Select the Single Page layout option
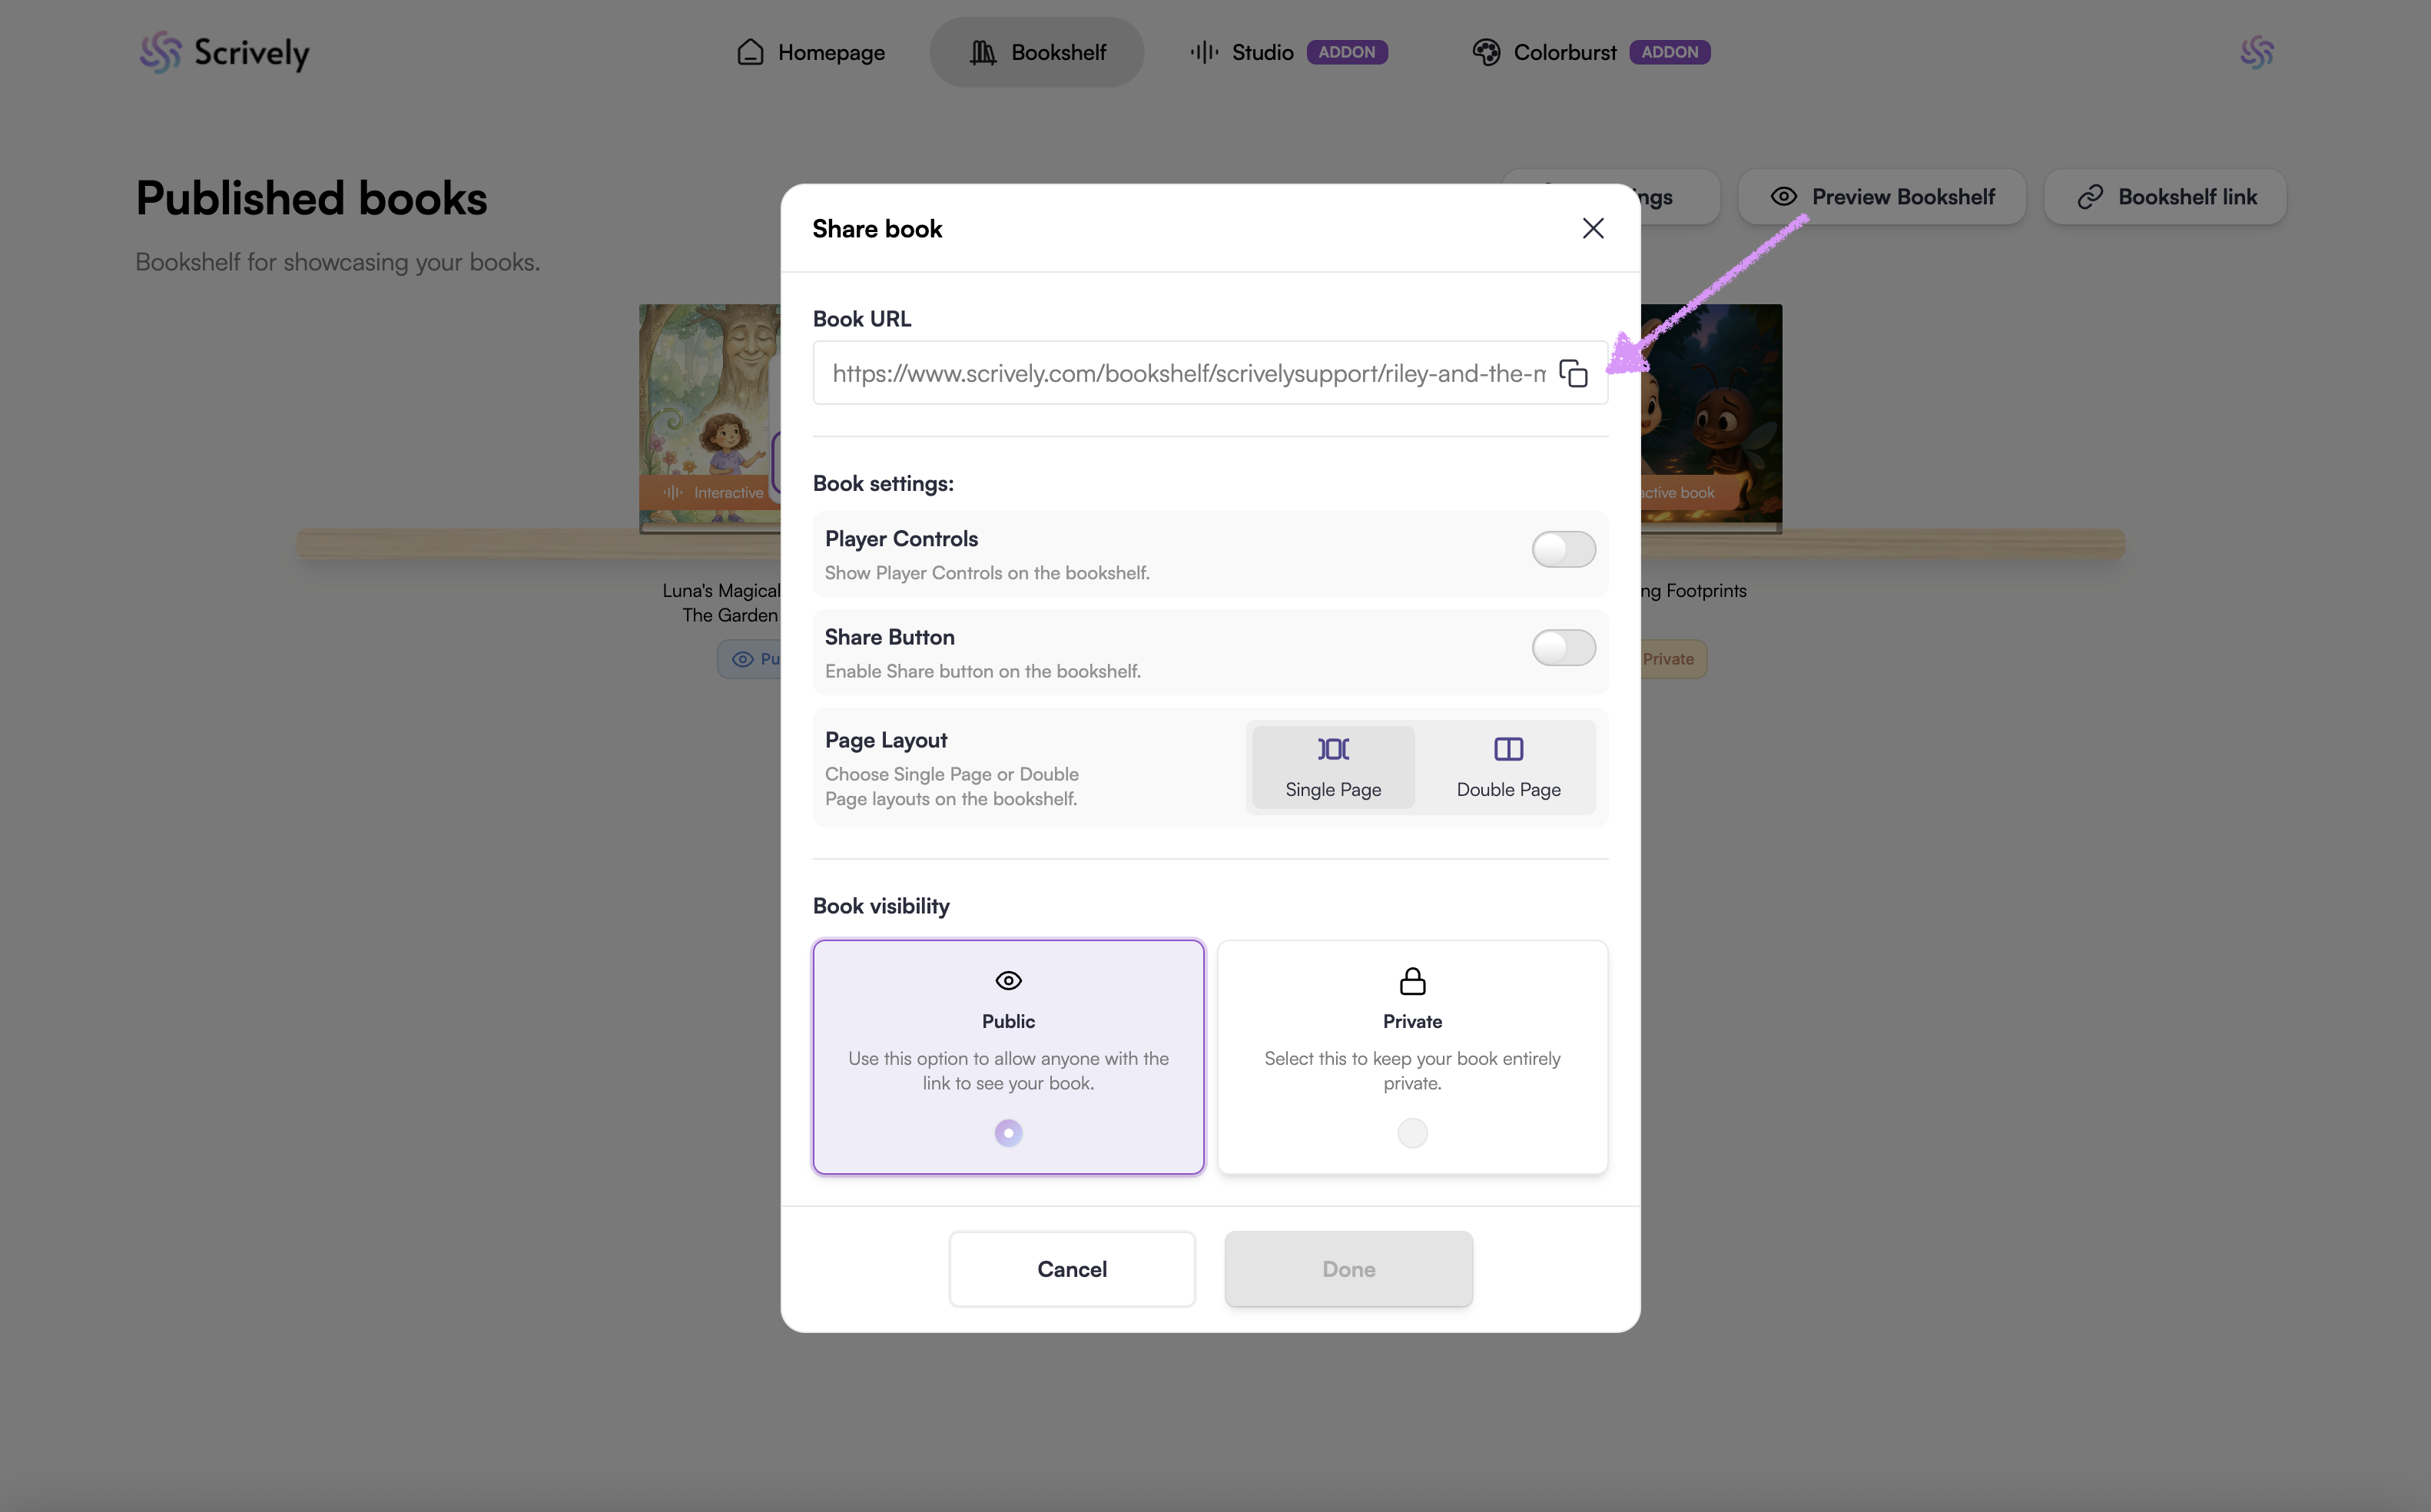2431x1512 pixels. click(x=1333, y=767)
